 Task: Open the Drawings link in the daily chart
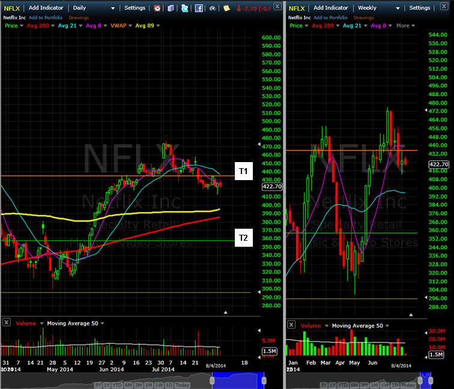[x=79, y=17]
